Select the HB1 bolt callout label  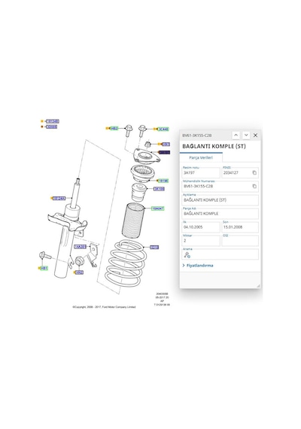[44, 268]
